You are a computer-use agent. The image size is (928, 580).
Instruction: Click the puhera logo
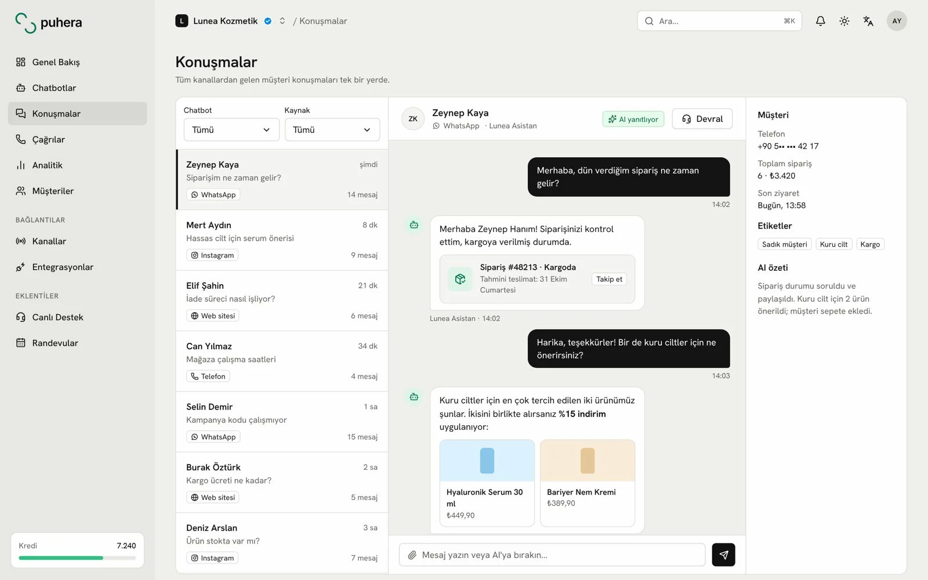49,23
